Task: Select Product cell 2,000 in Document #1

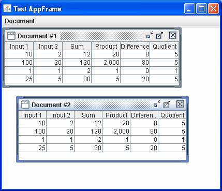Action: click(106, 63)
